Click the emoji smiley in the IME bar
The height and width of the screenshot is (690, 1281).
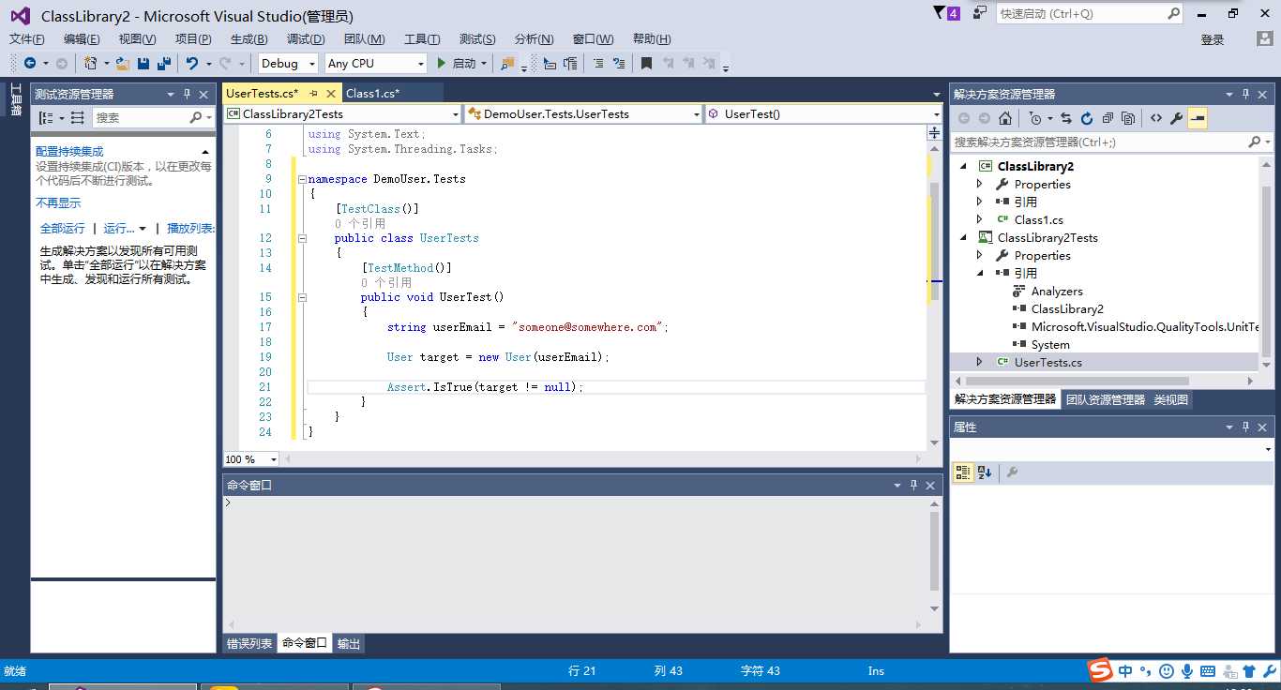click(x=1167, y=671)
